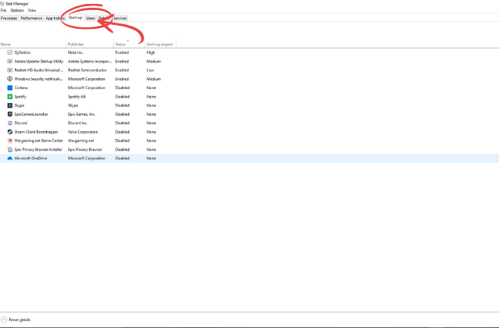Switch to the Users tab

click(x=90, y=18)
